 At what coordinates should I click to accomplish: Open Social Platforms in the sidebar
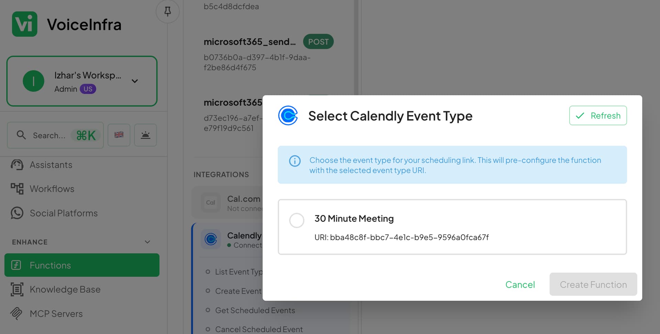point(64,213)
